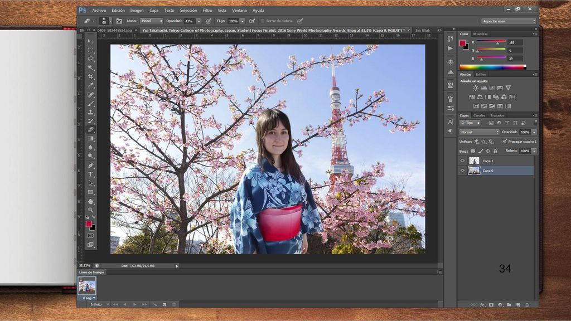Hide the Capa 1 layer
The image size is (571, 321).
pos(462,161)
